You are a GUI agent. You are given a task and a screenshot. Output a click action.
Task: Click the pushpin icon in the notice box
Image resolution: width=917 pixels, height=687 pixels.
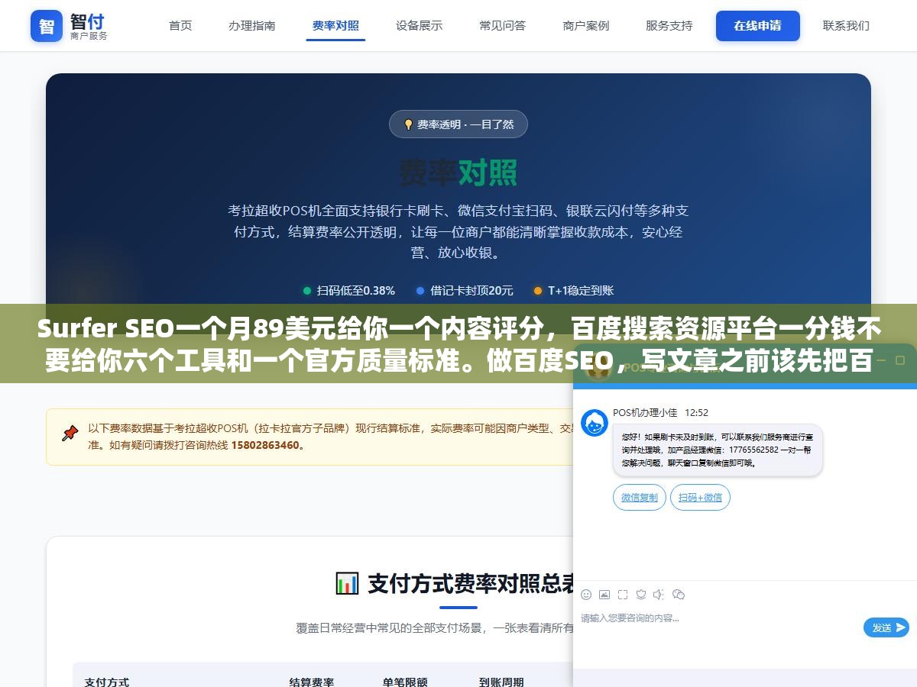tap(70, 434)
